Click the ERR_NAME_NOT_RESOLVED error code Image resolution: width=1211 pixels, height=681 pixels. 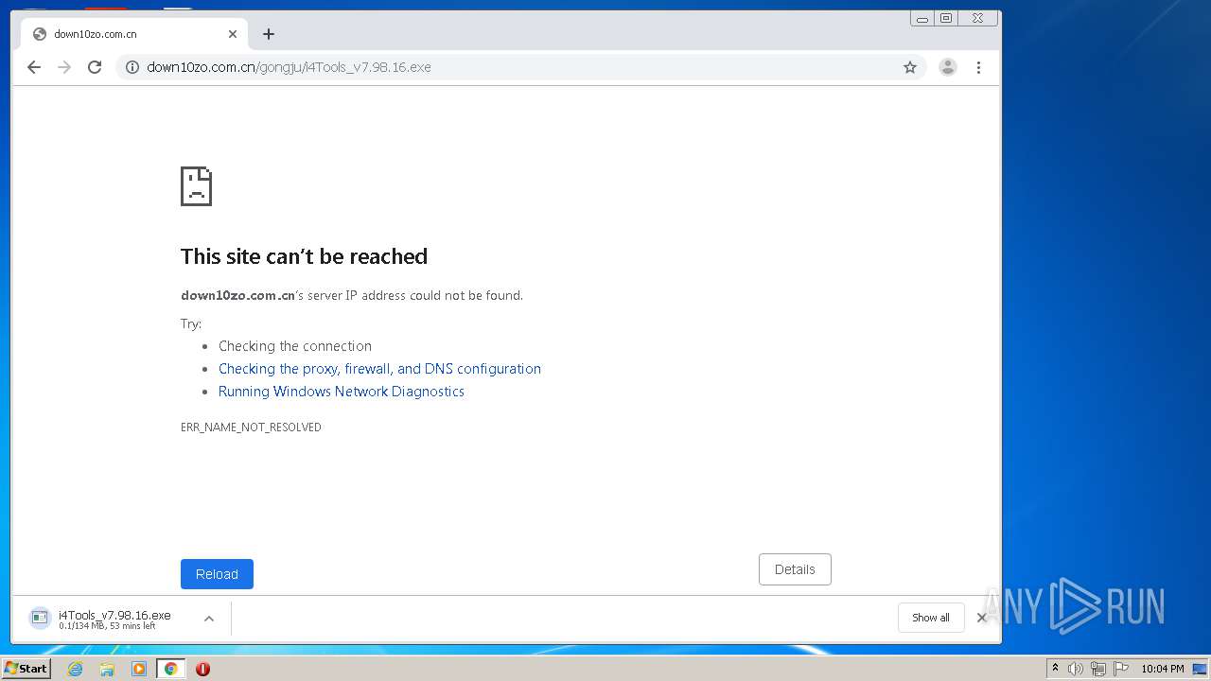point(251,428)
